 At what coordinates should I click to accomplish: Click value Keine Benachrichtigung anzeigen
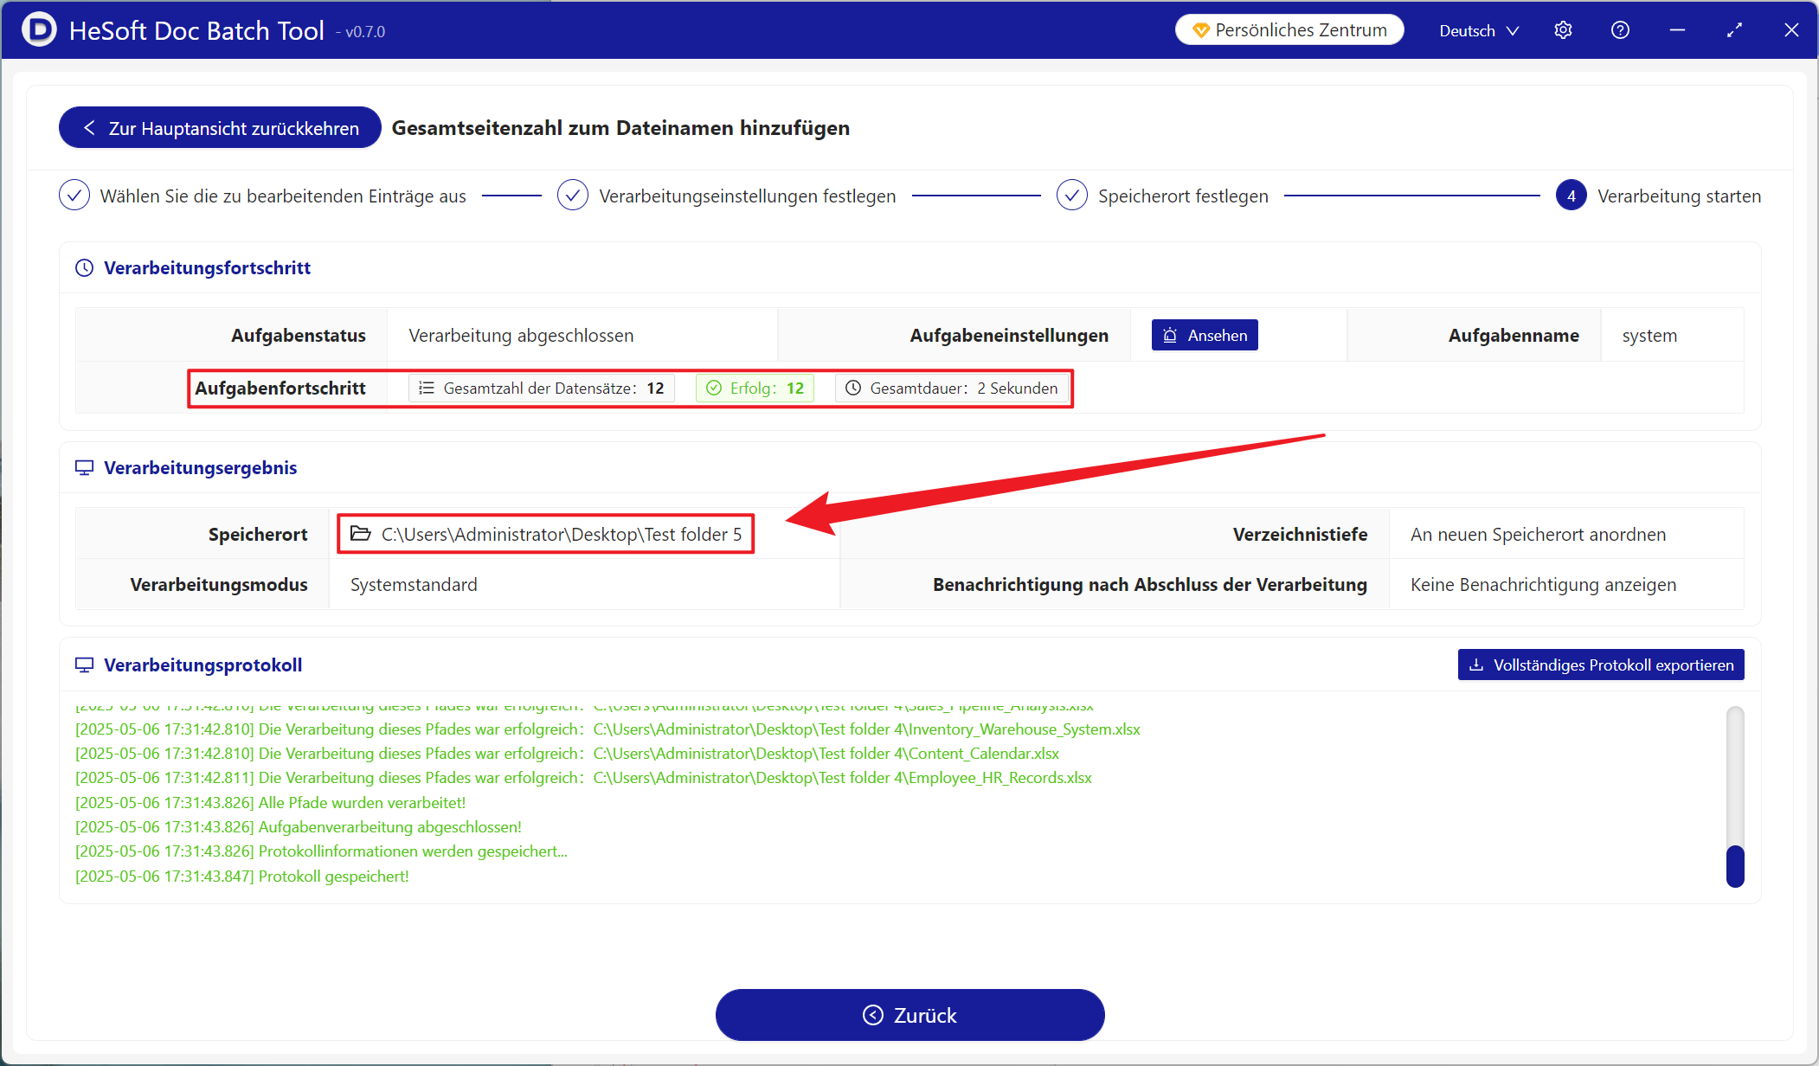[1543, 585]
